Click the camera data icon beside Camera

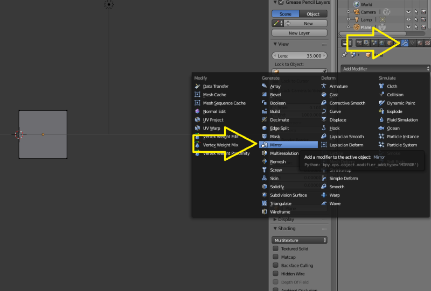pyautogui.click(x=387, y=11)
